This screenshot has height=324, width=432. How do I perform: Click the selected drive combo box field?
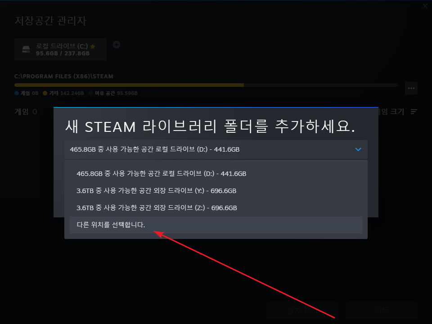coord(216,149)
